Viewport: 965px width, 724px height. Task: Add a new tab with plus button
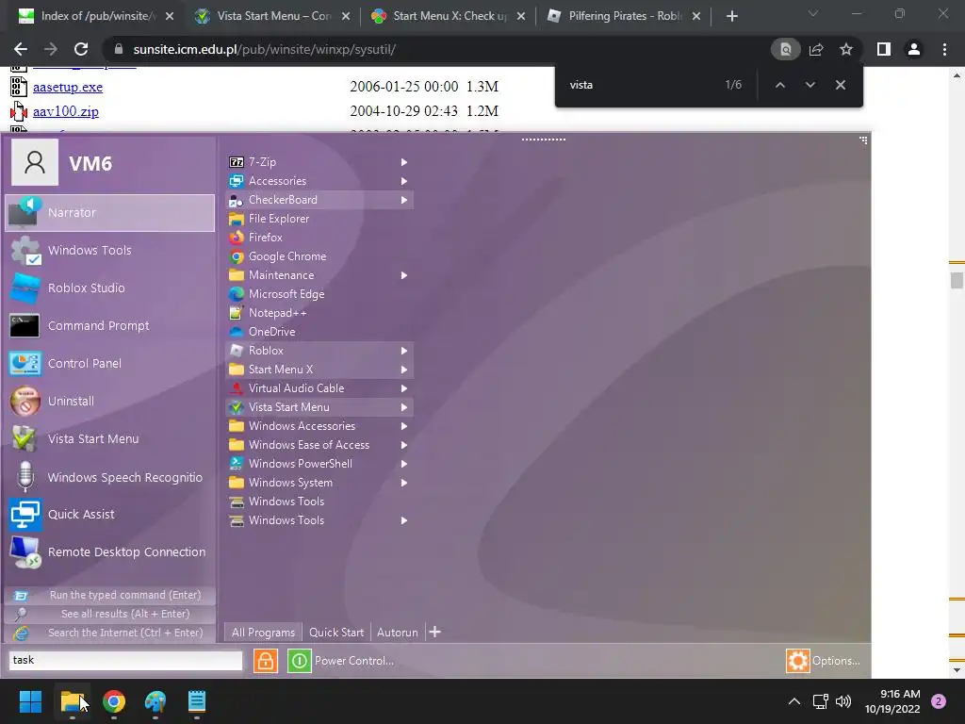click(434, 633)
